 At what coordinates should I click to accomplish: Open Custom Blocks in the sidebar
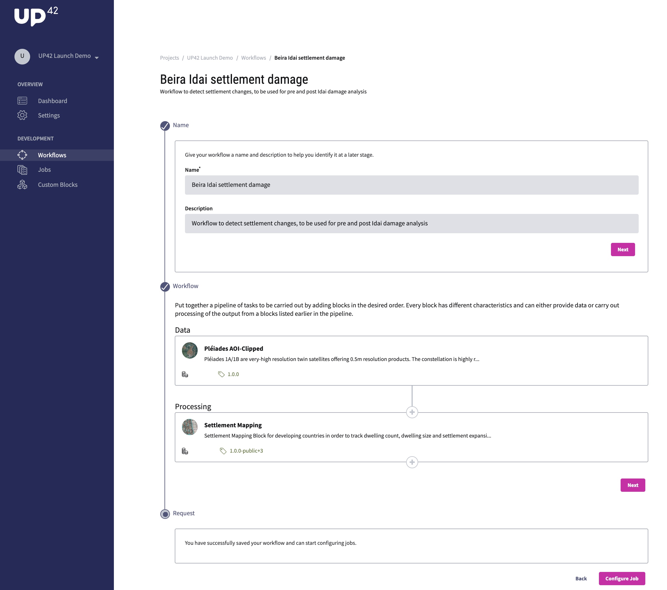click(x=58, y=185)
